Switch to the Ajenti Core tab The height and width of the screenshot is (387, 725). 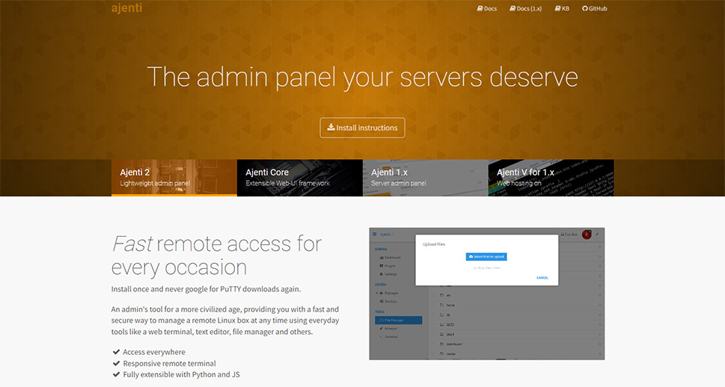[x=299, y=178]
